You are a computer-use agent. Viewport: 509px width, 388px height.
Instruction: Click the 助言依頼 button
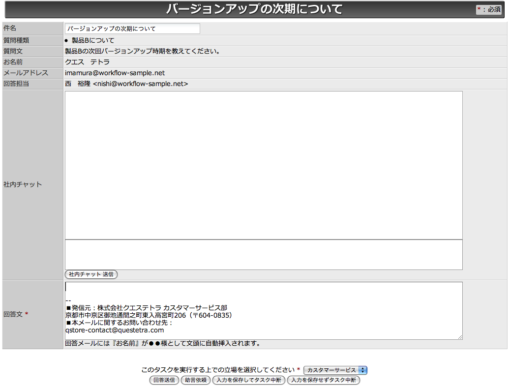(x=196, y=380)
